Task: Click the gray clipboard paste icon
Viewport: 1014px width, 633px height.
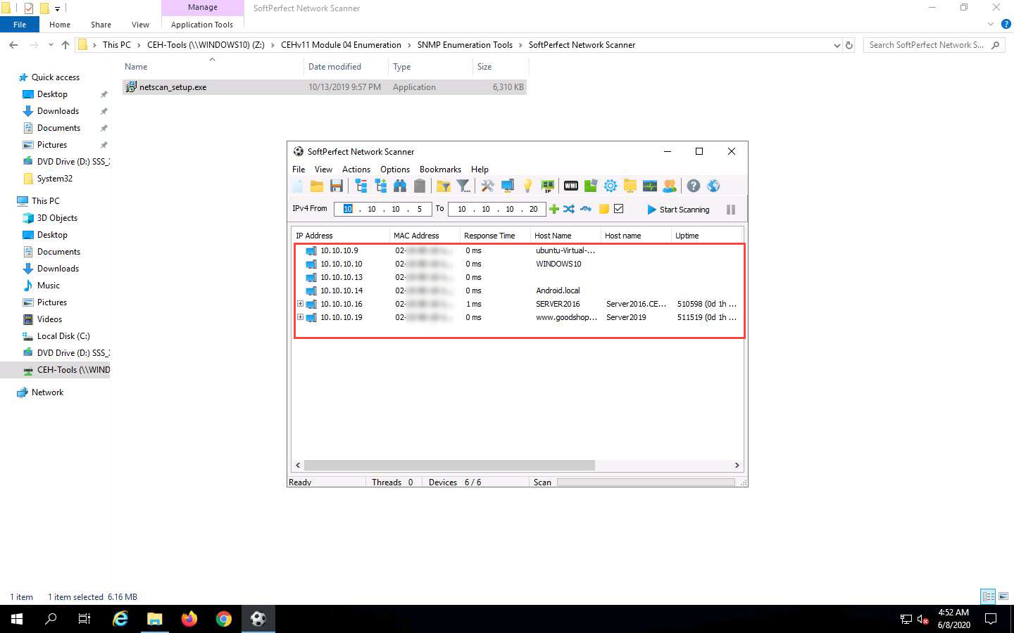Action: tap(420, 186)
